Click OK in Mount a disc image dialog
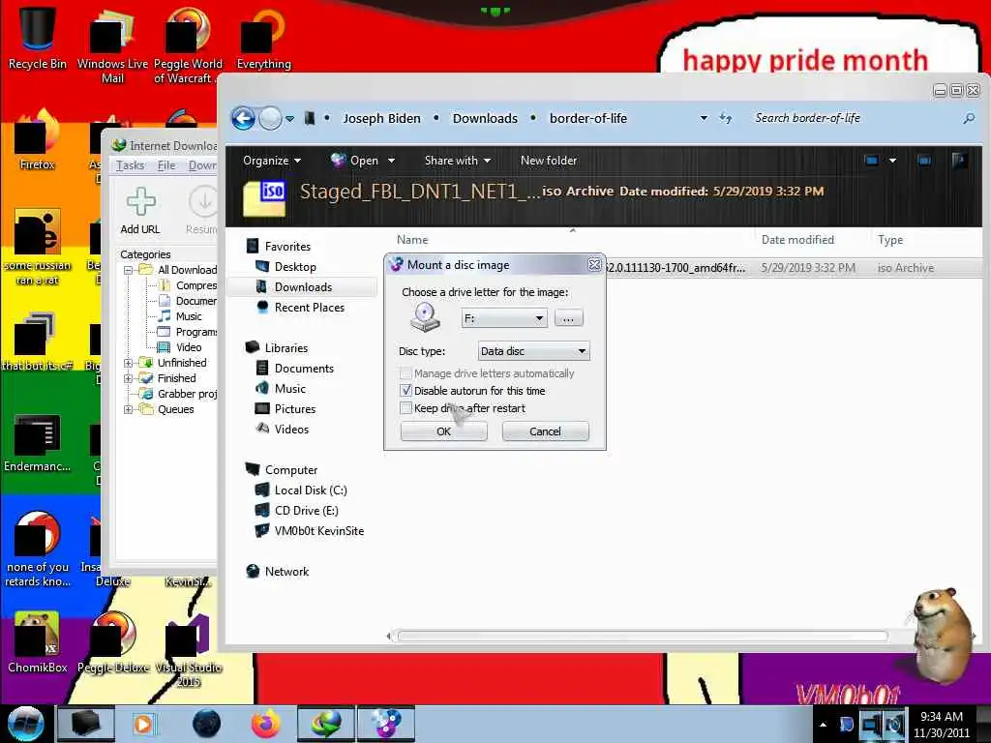Image resolution: width=991 pixels, height=743 pixels. [x=443, y=431]
